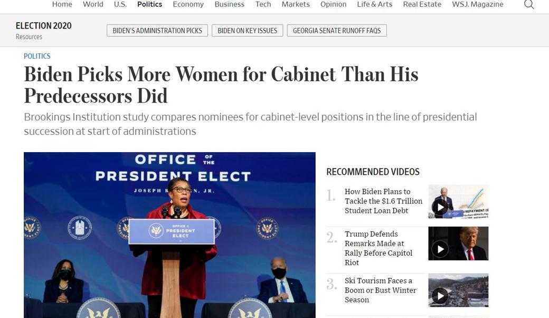Open Biden on Key Issues button
Screen dimensions: 549x318
247,31
